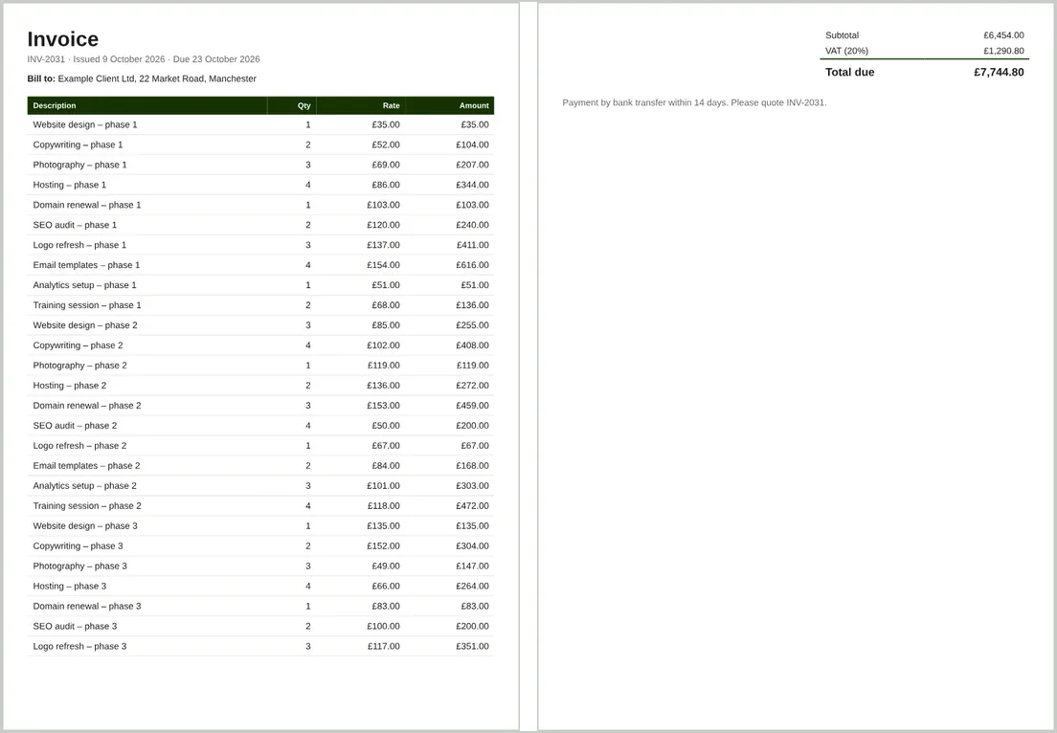1057x733 pixels.
Task: Select the invoice number and dates line
Action: click(x=144, y=59)
